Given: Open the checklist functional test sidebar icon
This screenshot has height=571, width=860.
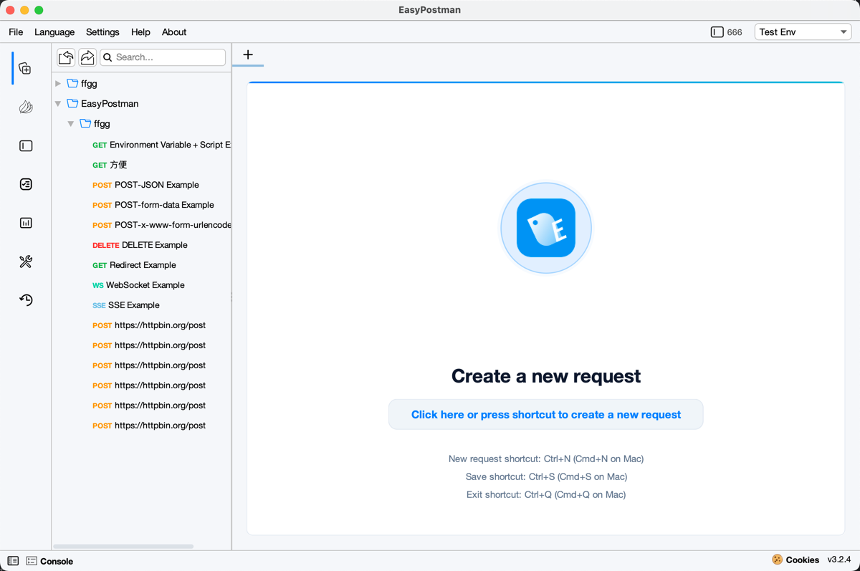Looking at the screenshot, I should click(x=26, y=185).
